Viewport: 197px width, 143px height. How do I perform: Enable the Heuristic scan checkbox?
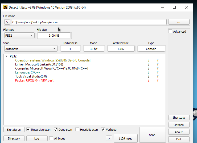pos(77,130)
